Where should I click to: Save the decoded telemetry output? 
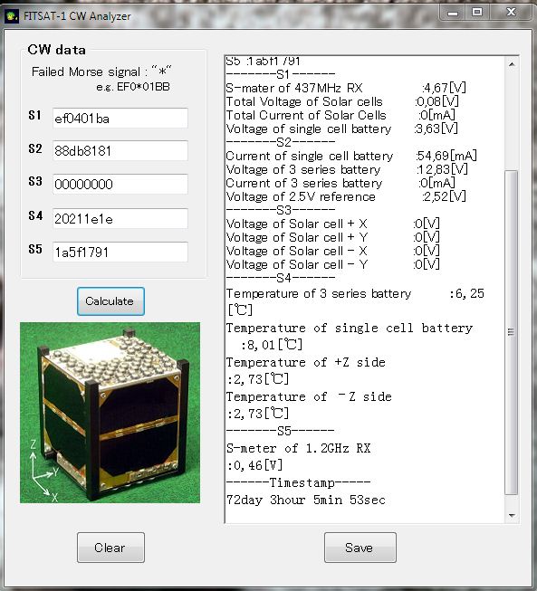[360, 548]
